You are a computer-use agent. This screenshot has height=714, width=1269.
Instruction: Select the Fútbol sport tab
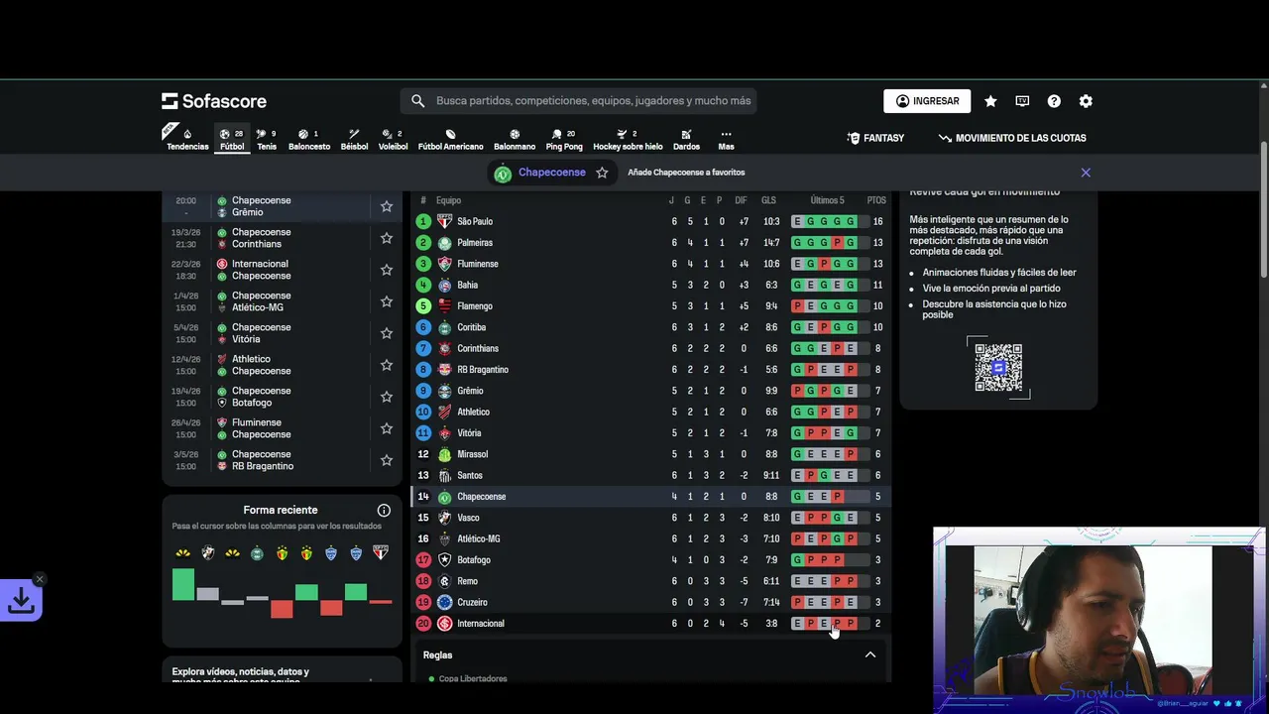click(x=232, y=139)
